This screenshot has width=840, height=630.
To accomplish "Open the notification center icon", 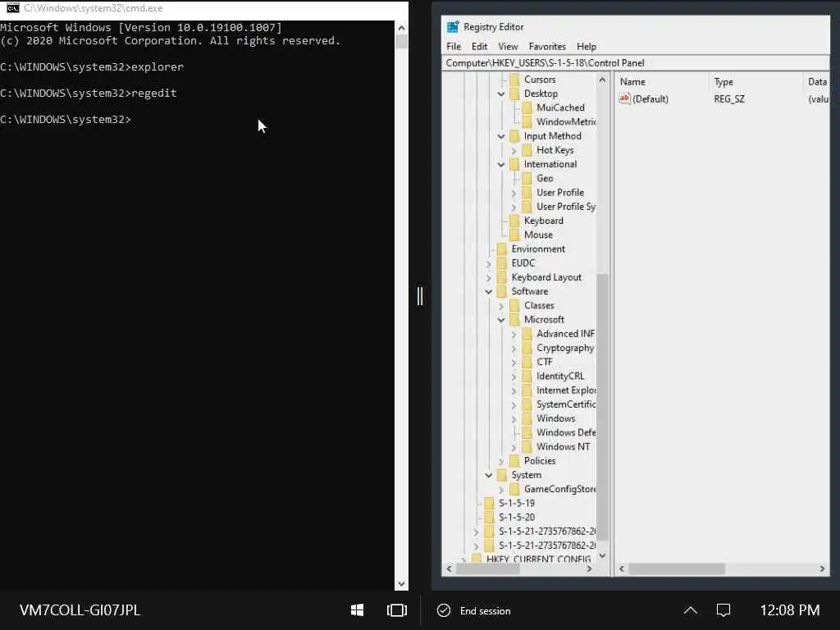I will coord(724,610).
